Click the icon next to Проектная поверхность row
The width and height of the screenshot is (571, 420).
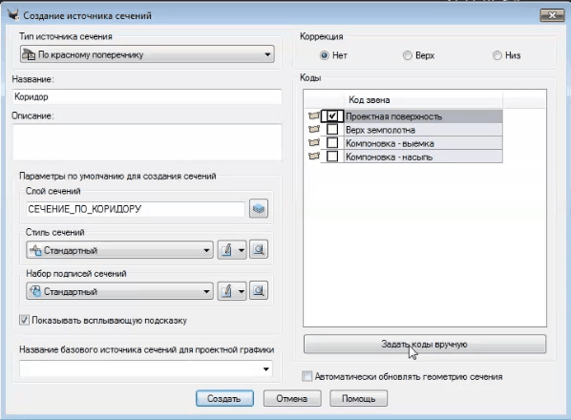pyautogui.click(x=314, y=115)
